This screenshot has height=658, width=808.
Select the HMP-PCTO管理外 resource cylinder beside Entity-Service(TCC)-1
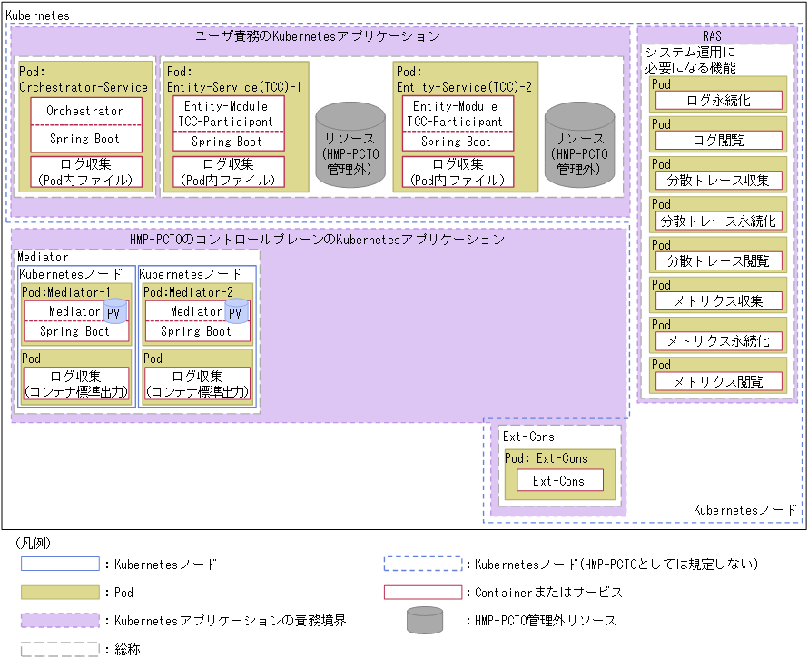click(350, 145)
